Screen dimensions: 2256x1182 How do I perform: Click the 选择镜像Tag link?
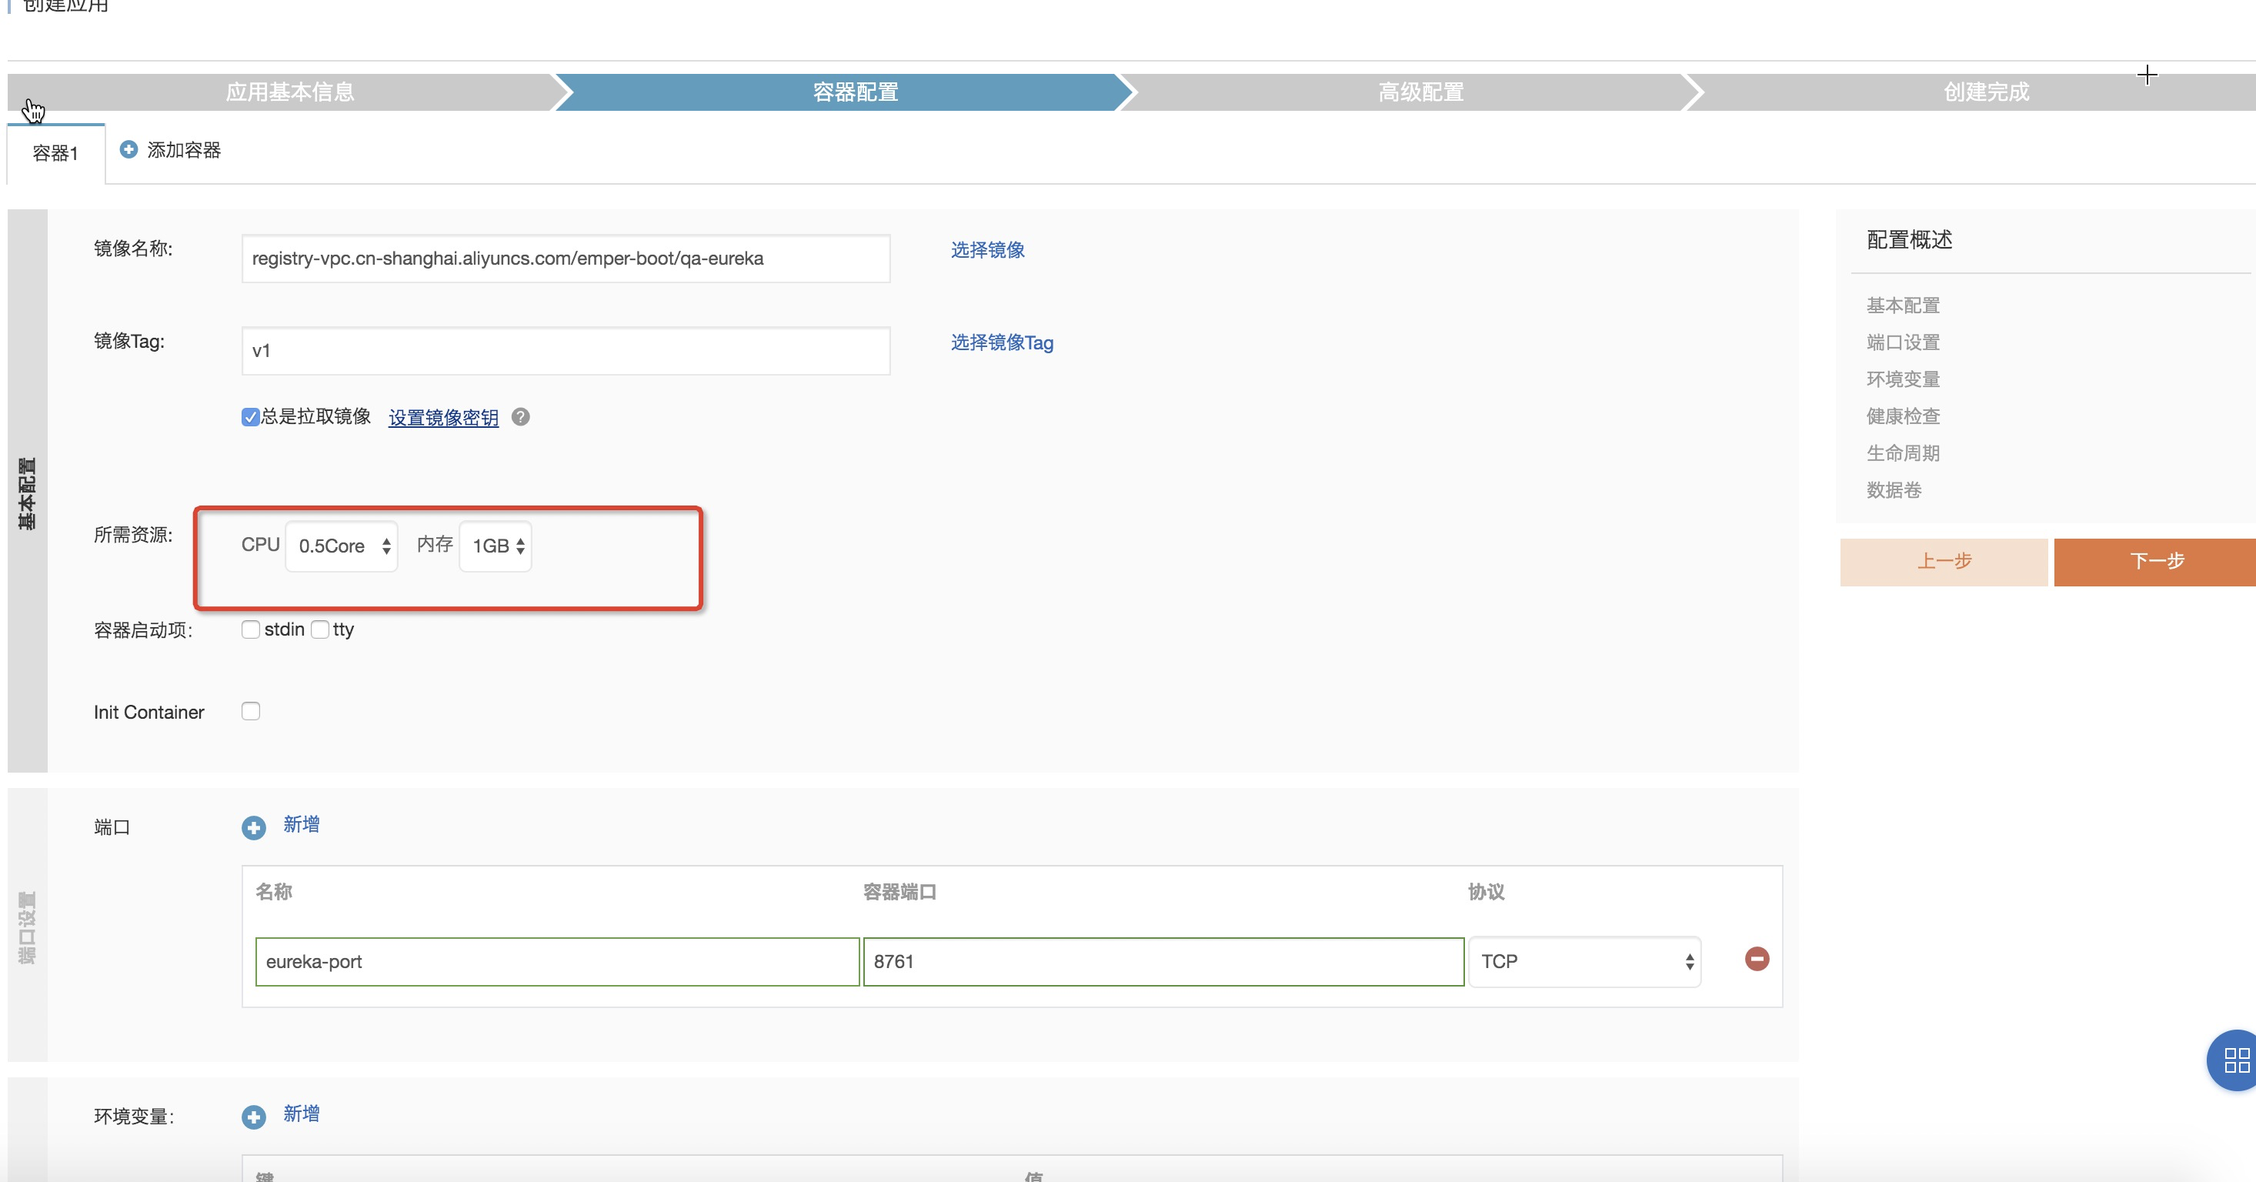(1002, 343)
